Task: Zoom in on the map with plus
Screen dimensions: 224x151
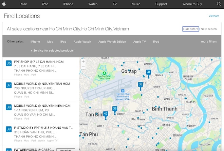Action: point(83,61)
